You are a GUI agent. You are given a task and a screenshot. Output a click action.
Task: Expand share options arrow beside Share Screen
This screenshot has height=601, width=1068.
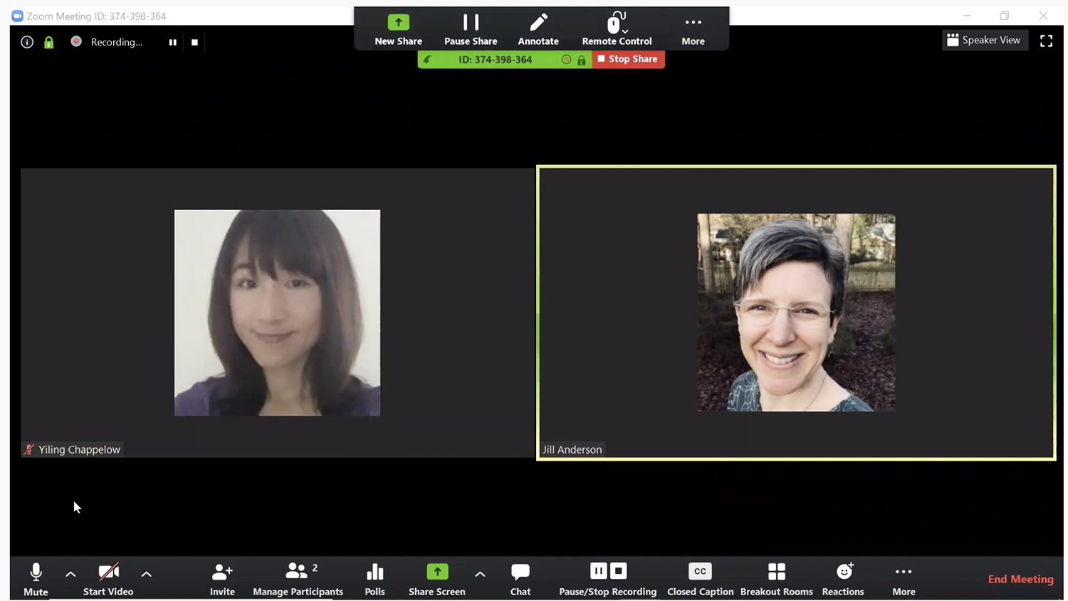[480, 574]
